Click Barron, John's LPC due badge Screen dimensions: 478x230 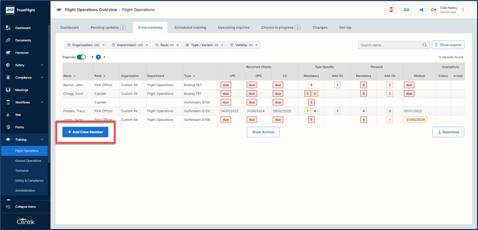(x=226, y=85)
